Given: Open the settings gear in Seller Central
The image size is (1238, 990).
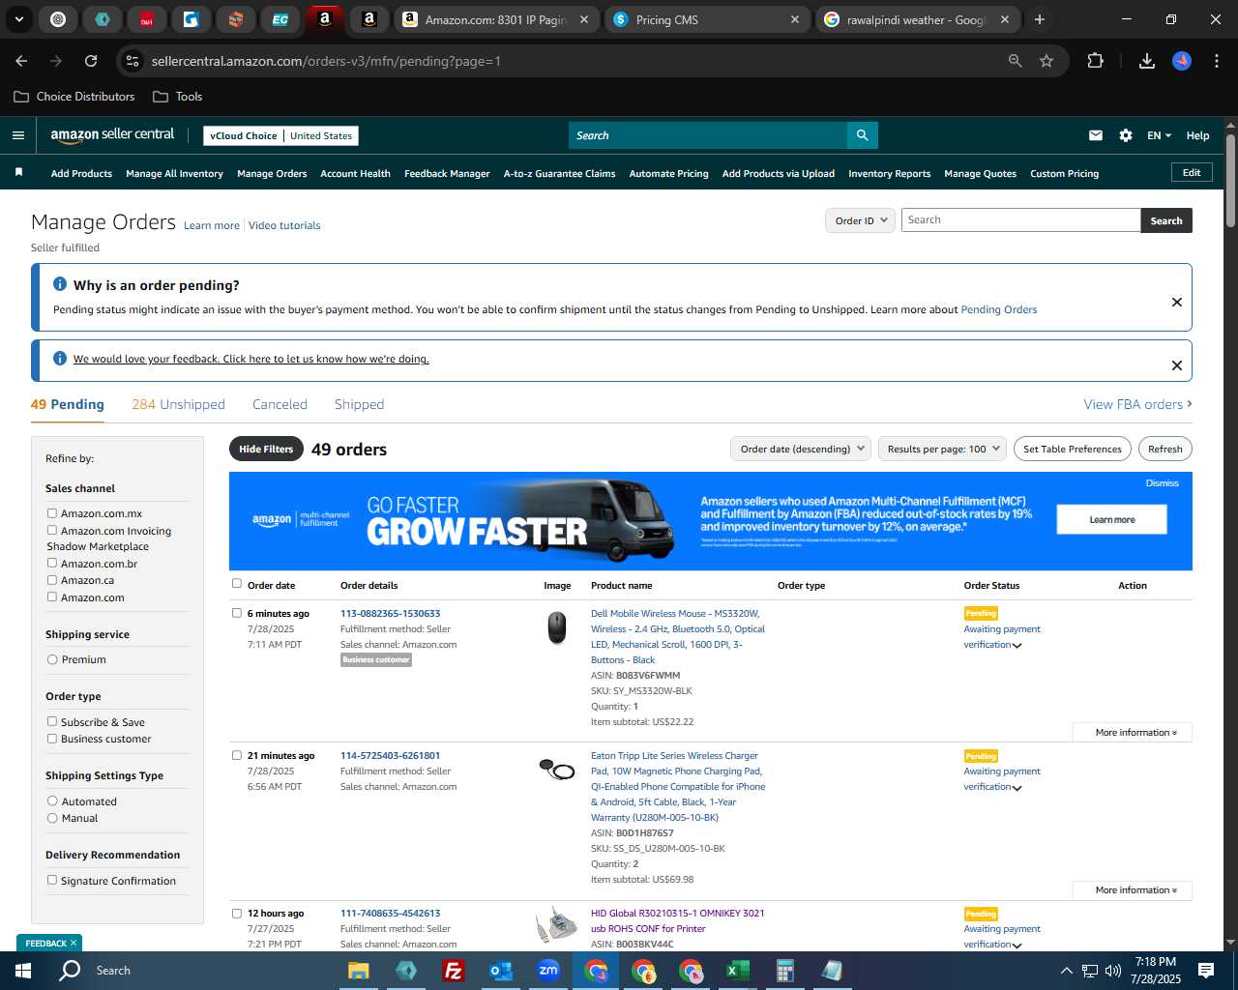Looking at the screenshot, I should (x=1125, y=135).
